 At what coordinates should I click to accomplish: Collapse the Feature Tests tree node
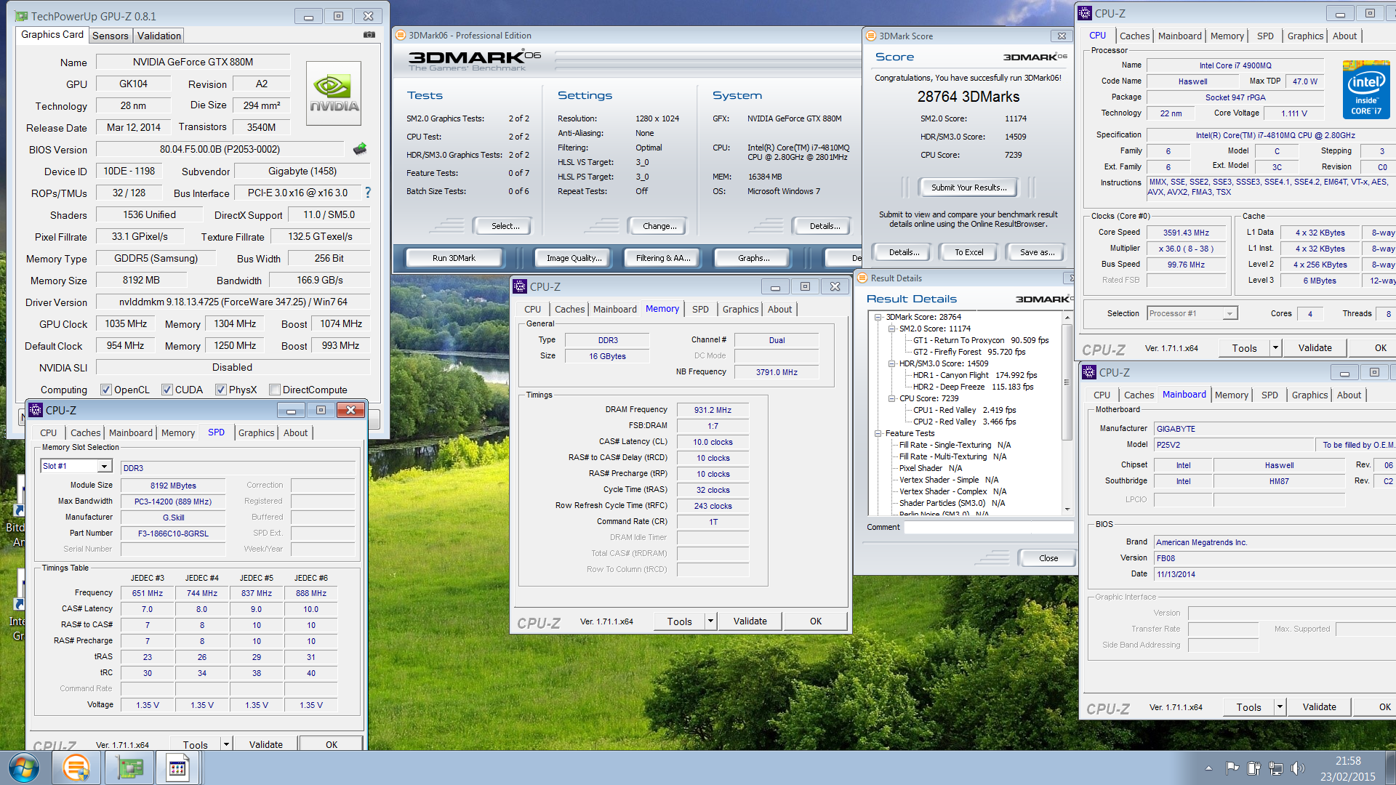click(878, 433)
